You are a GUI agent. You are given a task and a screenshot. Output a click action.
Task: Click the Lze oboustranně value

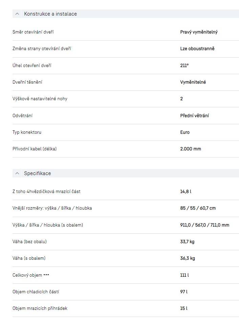coord(197,48)
